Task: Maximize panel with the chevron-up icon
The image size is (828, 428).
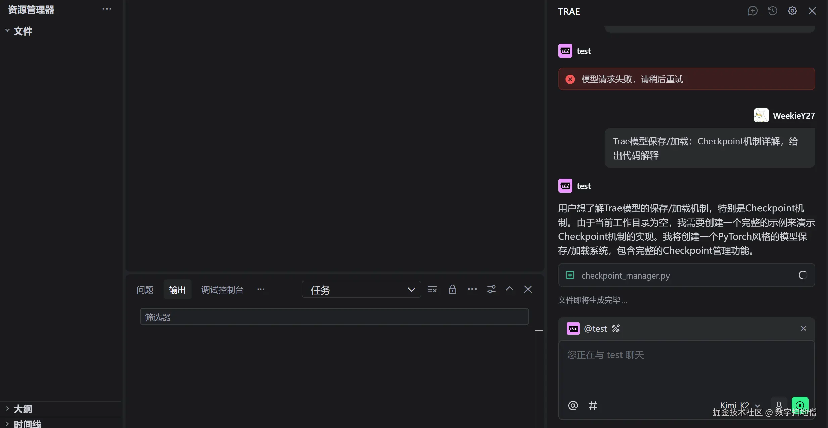Action: pyautogui.click(x=509, y=289)
